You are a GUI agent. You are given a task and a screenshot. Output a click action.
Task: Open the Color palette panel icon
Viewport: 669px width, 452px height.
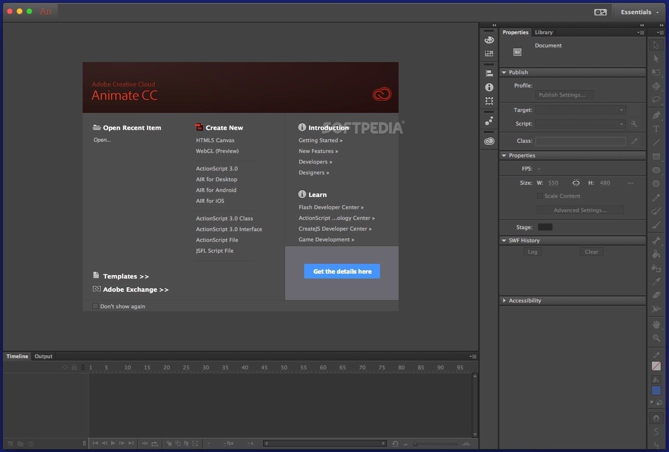tap(489, 40)
